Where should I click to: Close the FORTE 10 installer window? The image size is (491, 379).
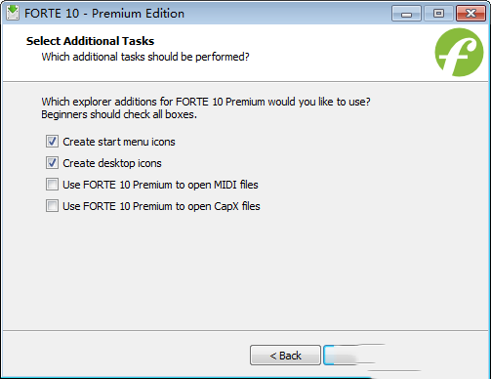click(471, 14)
